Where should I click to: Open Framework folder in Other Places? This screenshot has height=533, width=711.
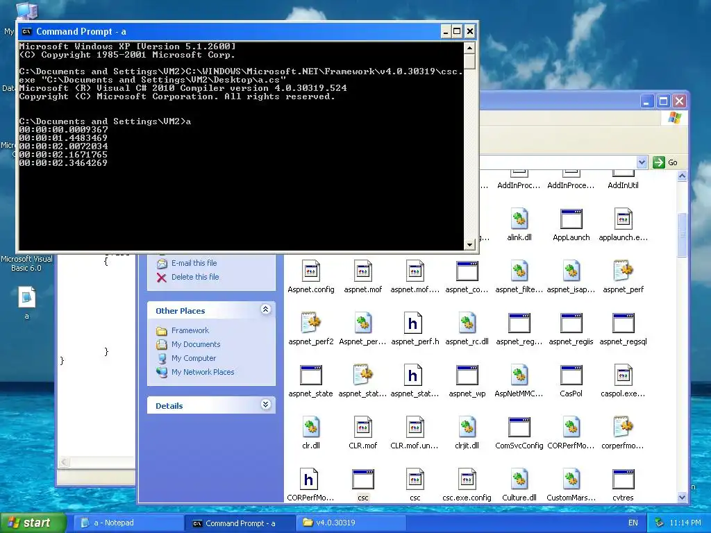coord(190,330)
